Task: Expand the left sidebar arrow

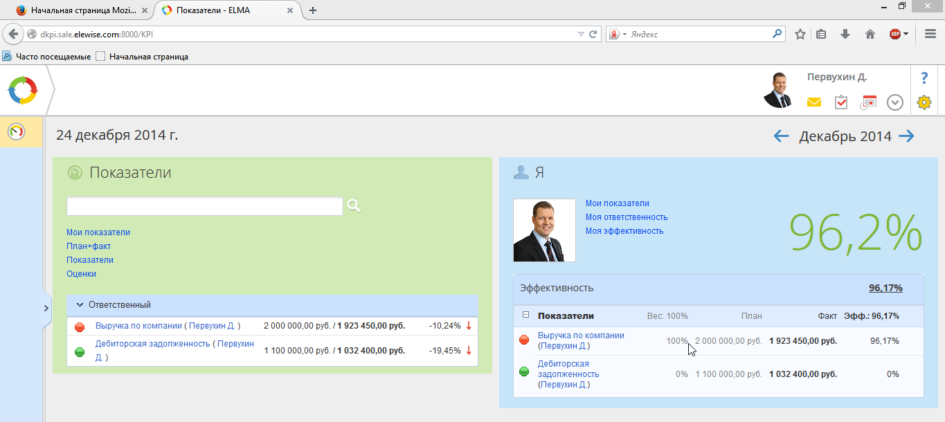Action: (x=46, y=307)
